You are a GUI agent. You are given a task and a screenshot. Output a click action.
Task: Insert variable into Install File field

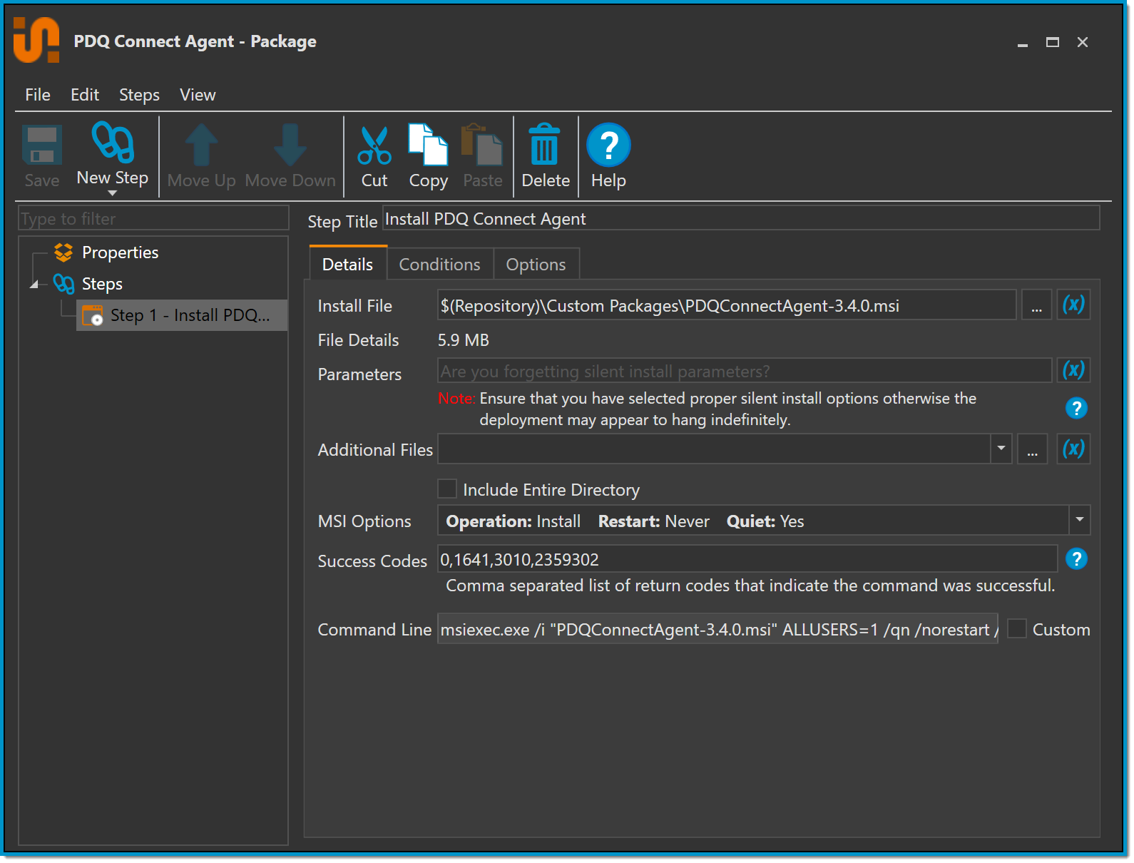click(x=1073, y=305)
